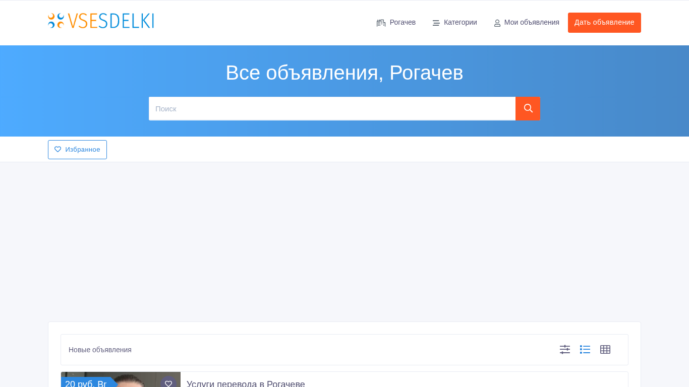Open the filter sliders icon

click(564, 349)
